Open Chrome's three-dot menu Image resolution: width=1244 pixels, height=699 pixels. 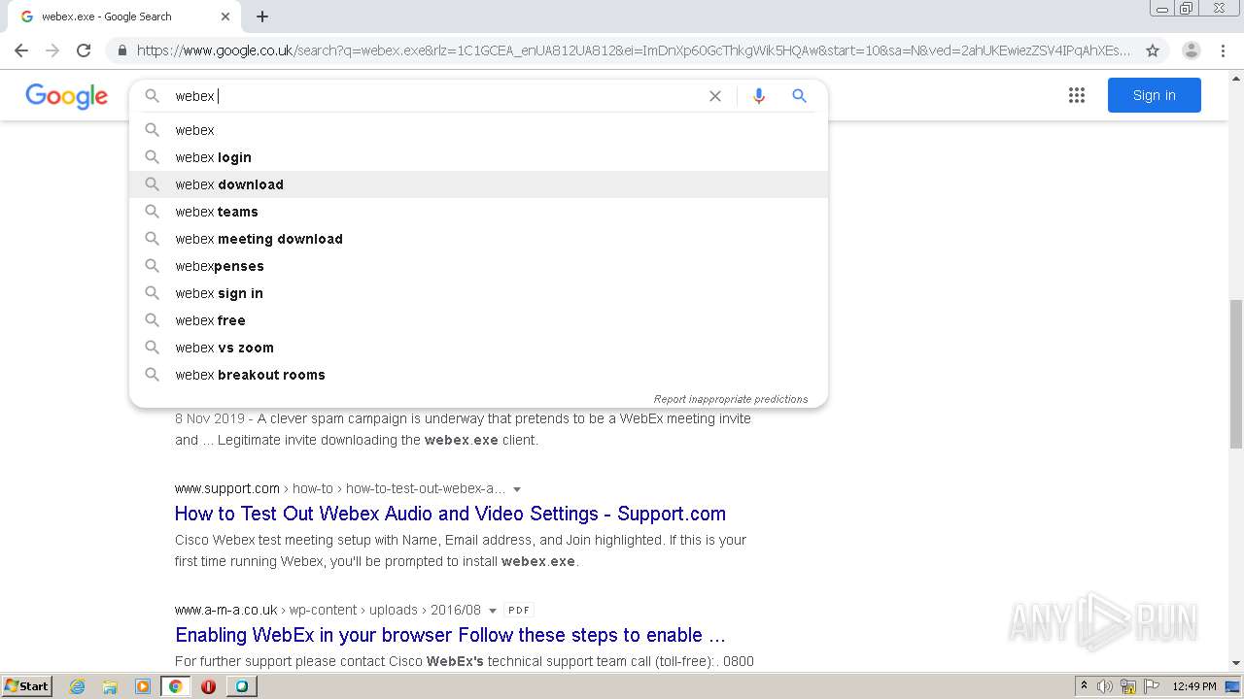click(x=1223, y=50)
